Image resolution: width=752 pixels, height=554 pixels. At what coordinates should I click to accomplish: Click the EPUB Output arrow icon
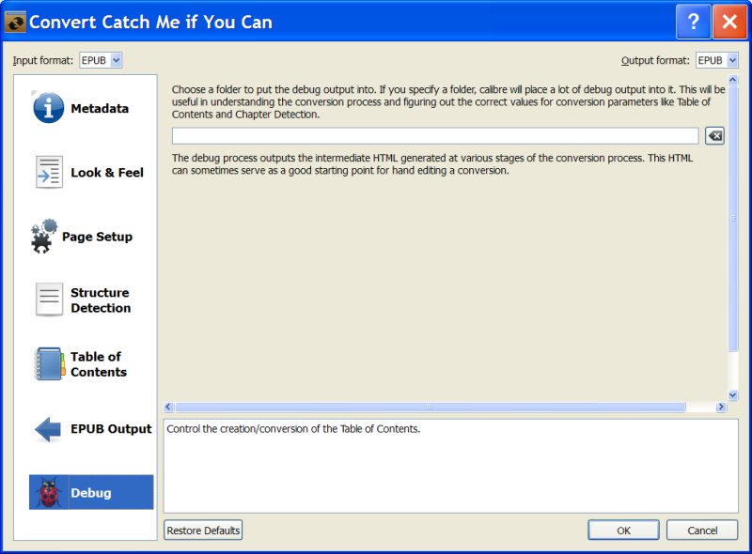point(48,429)
